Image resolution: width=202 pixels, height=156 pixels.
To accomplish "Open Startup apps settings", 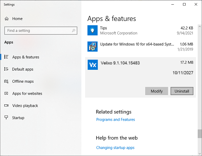I will pos(18,118).
